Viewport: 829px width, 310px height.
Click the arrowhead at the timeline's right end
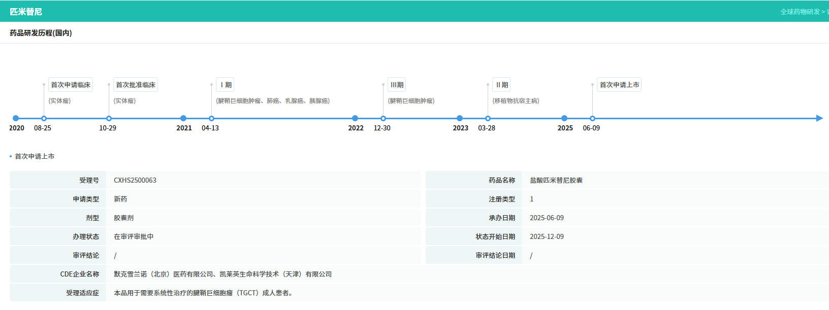(x=819, y=118)
